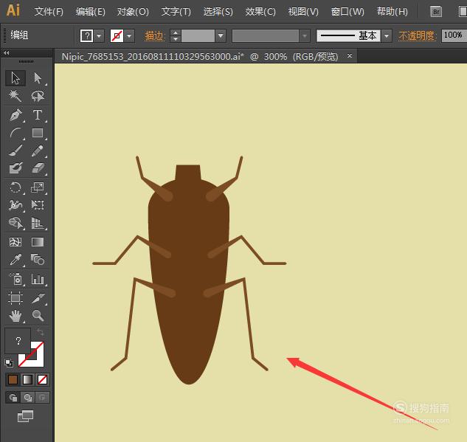Viewport: 467px width, 442px height.
Task: Select the Type tool
Action: pyautogui.click(x=38, y=115)
